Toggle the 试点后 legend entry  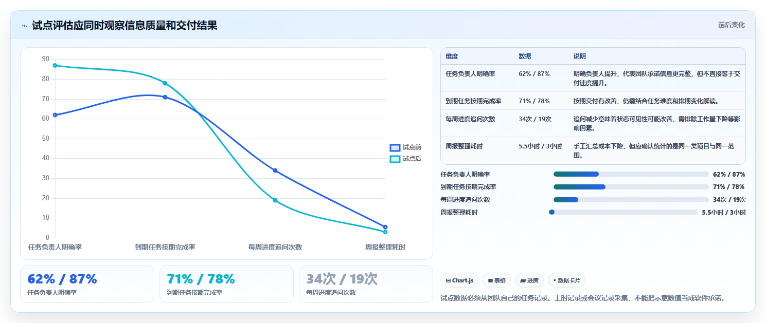[x=406, y=159]
